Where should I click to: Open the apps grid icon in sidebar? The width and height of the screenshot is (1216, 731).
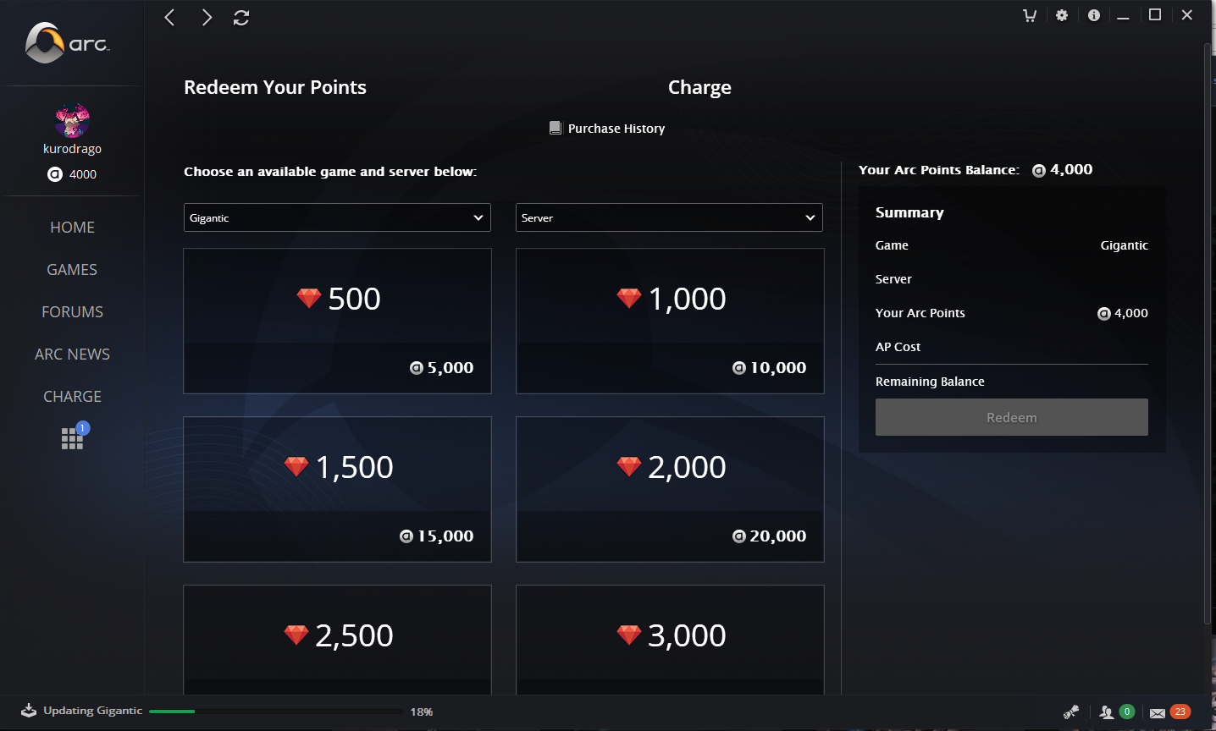pos(72,438)
